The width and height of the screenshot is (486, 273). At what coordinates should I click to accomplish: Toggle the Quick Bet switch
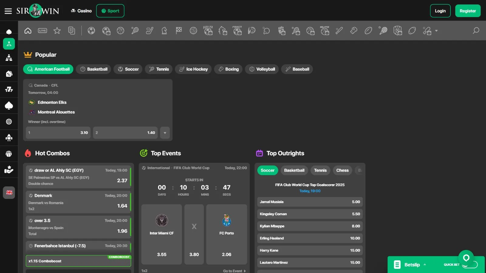470,265
